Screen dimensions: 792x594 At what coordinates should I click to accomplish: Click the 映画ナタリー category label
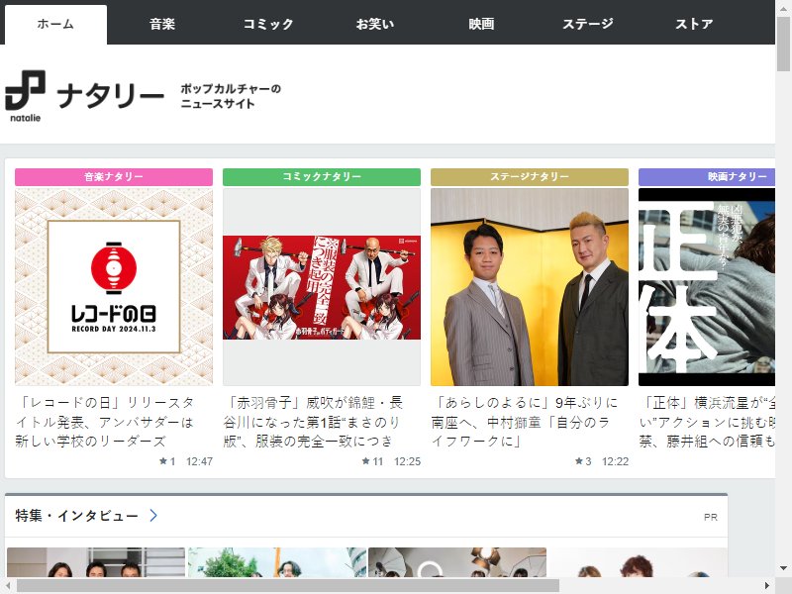(707, 177)
